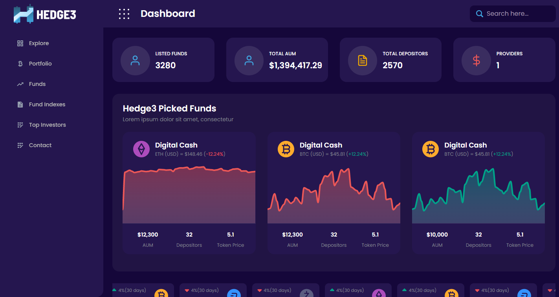Viewport: 559px width, 297px height.
Task: Click the depositors document icon on Total Depositors card
Action: [362, 60]
